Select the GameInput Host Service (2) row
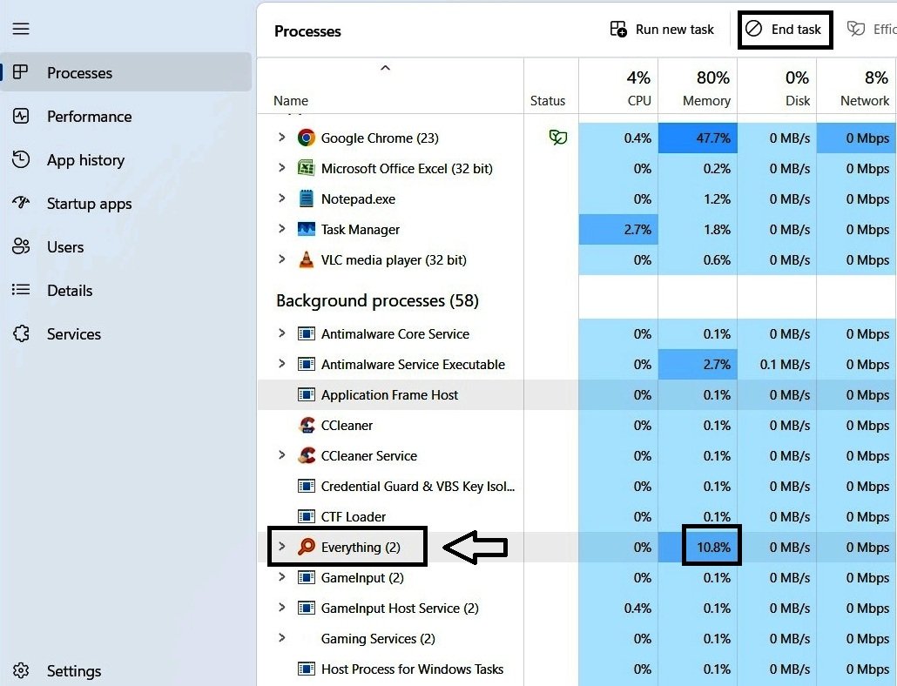The width and height of the screenshot is (897, 686). 577,608
